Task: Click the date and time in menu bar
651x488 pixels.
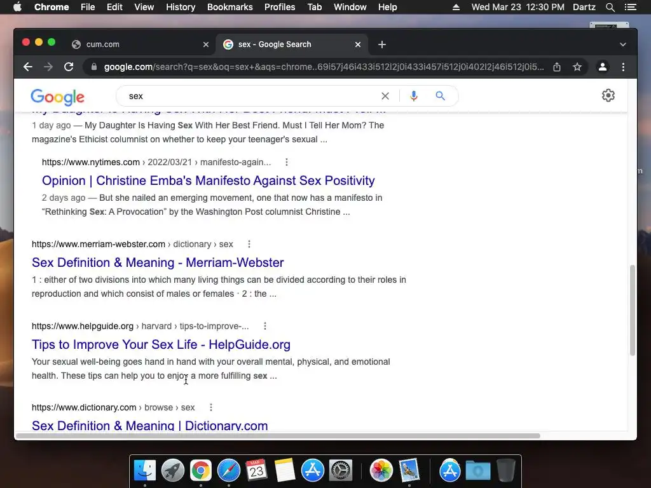Action: pos(517,7)
